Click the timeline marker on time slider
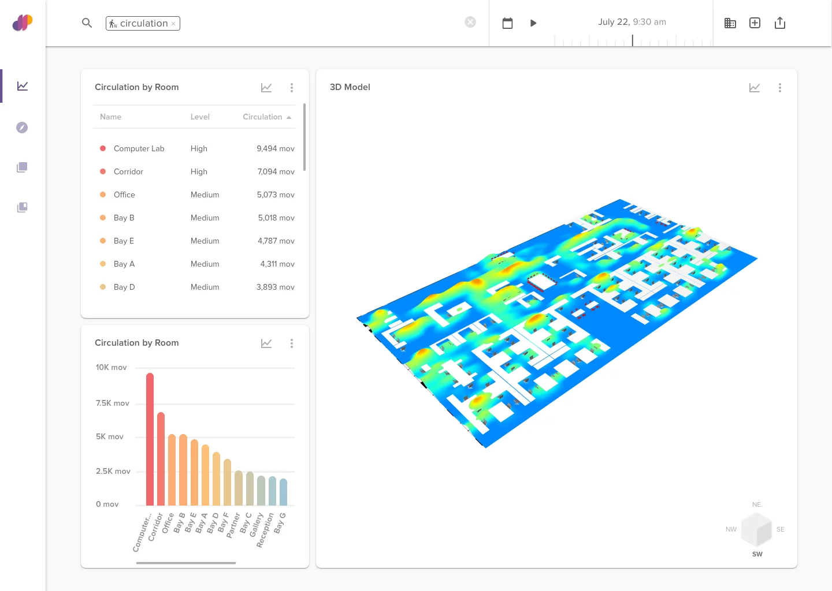The height and width of the screenshot is (591, 832). tap(633, 40)
